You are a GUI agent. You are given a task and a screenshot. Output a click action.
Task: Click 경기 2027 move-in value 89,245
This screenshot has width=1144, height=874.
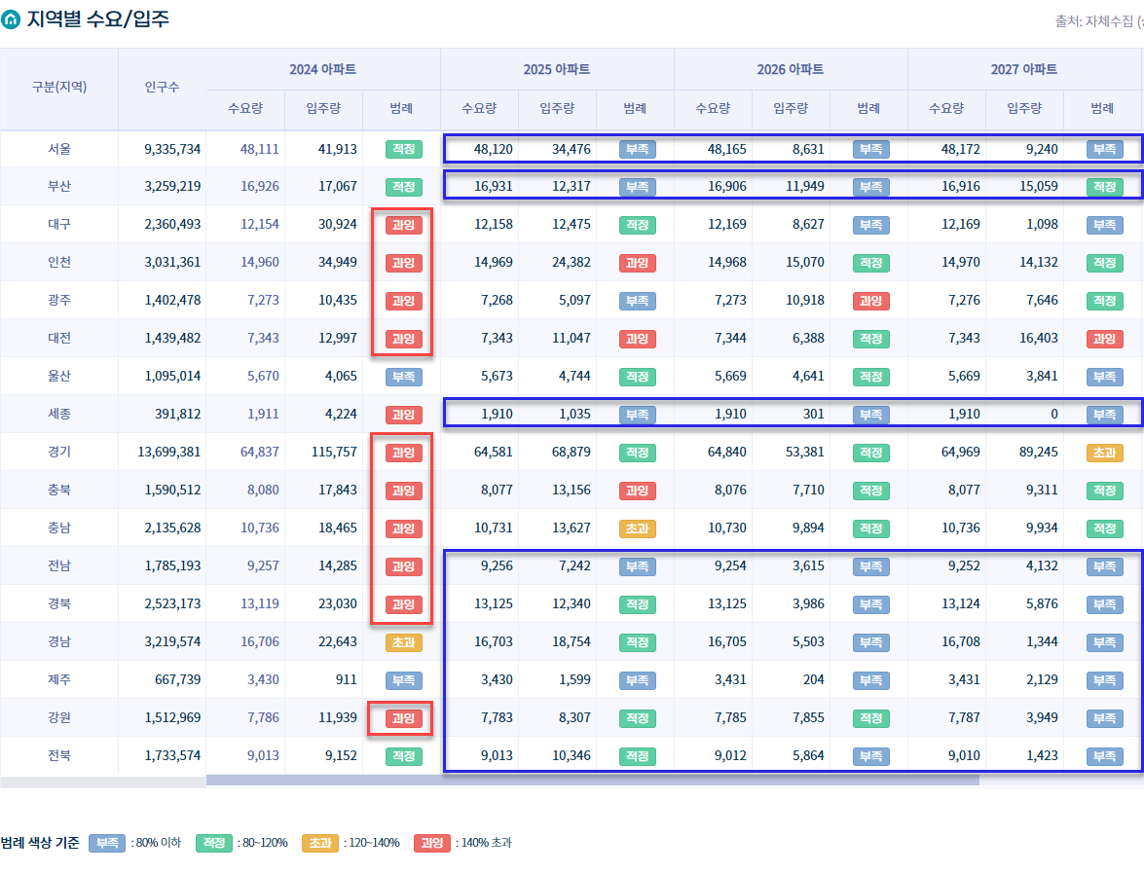(x=1039, y=452)
